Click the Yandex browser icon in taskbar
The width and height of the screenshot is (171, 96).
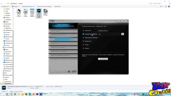pyautogui.click(x=19, y=94)
